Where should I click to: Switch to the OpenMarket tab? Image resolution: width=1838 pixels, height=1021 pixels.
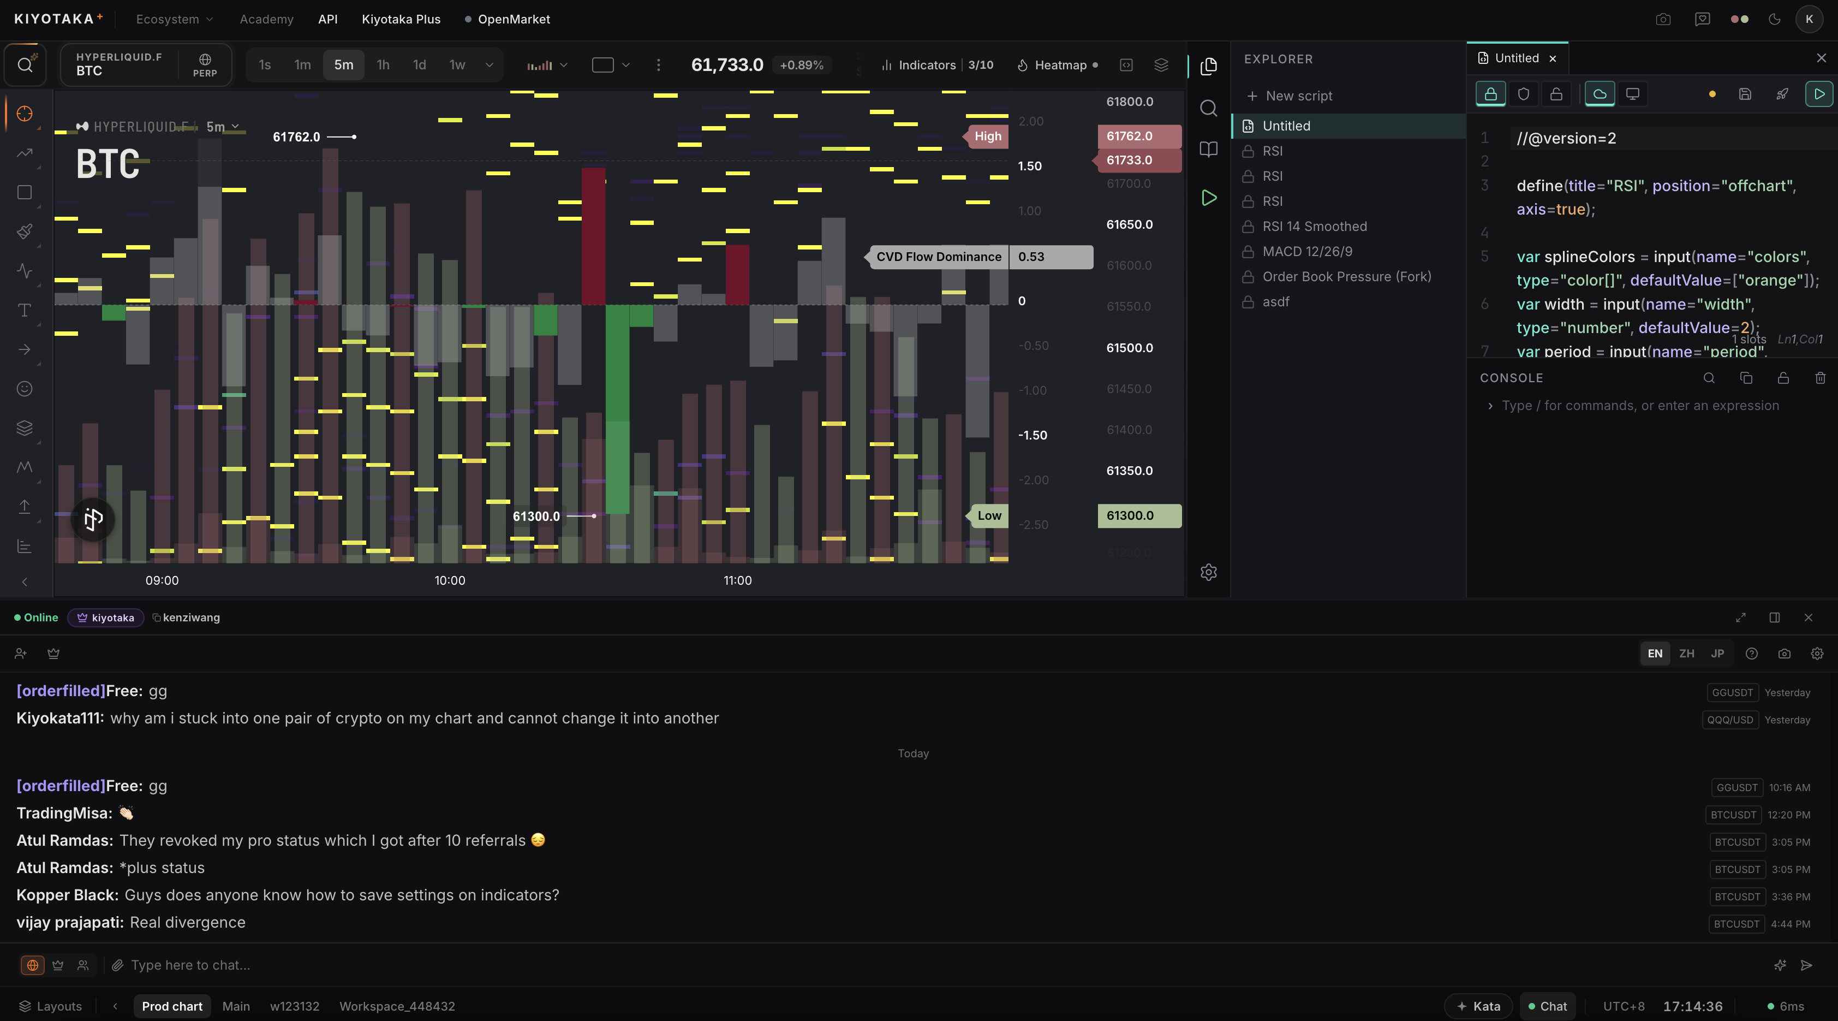(508, 19)
